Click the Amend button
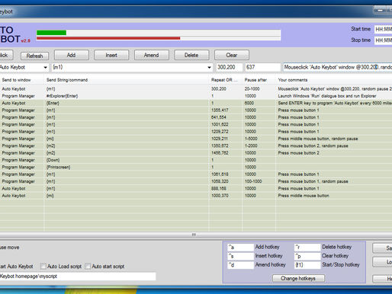The image size is (392, 294). pos(151,55)
